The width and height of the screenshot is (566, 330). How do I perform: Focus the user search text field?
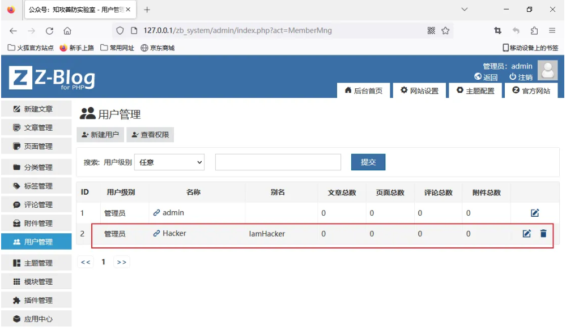[278, 162]
